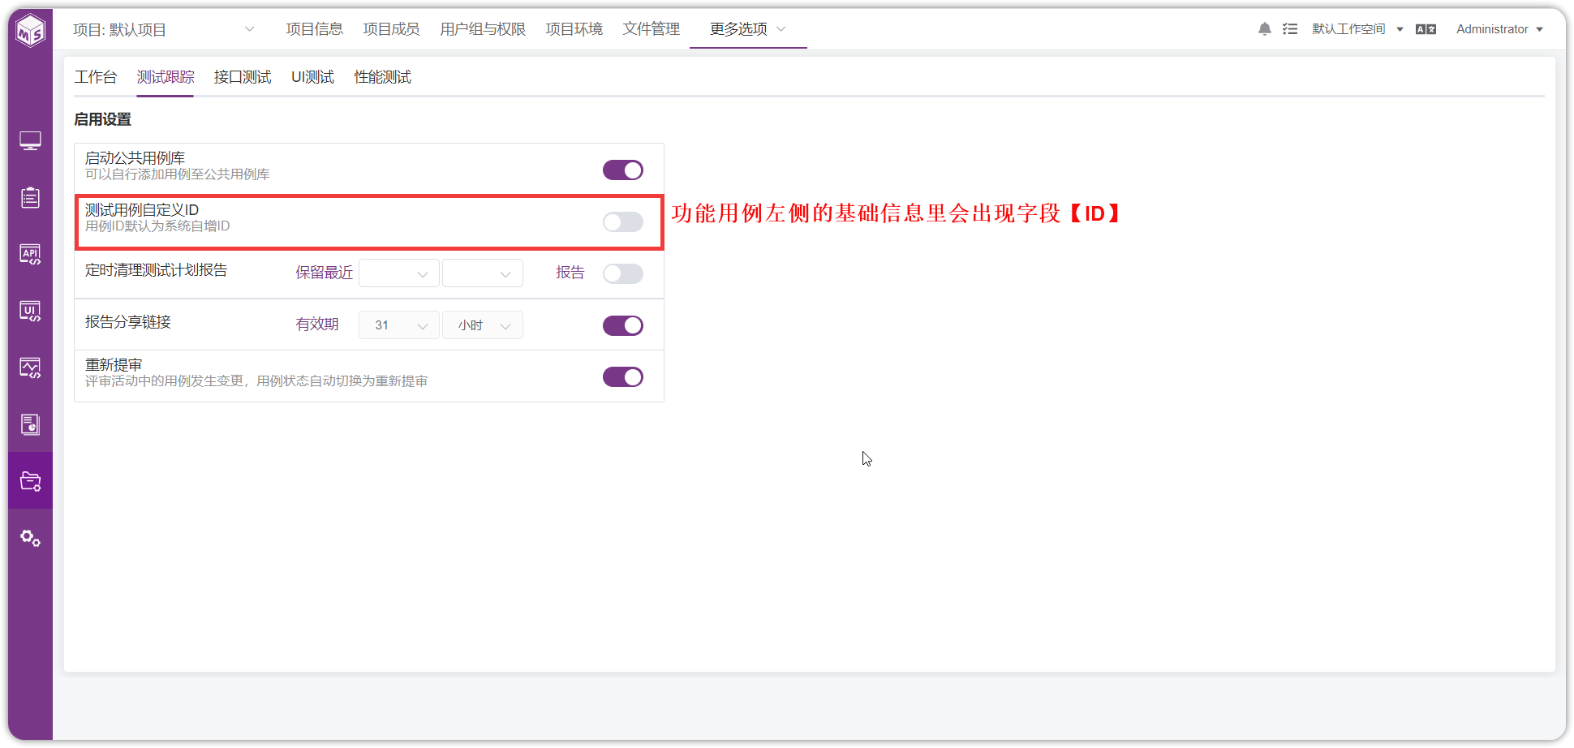
Task: Click the language switch icon
Action: coord(1426,29)
